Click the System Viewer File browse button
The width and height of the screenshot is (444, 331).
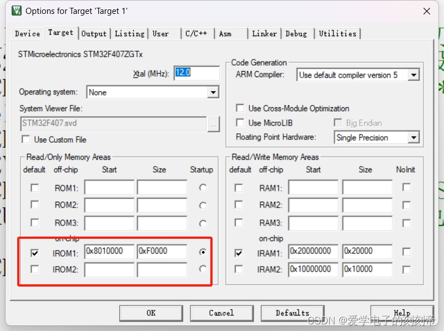tap(214, 124)
